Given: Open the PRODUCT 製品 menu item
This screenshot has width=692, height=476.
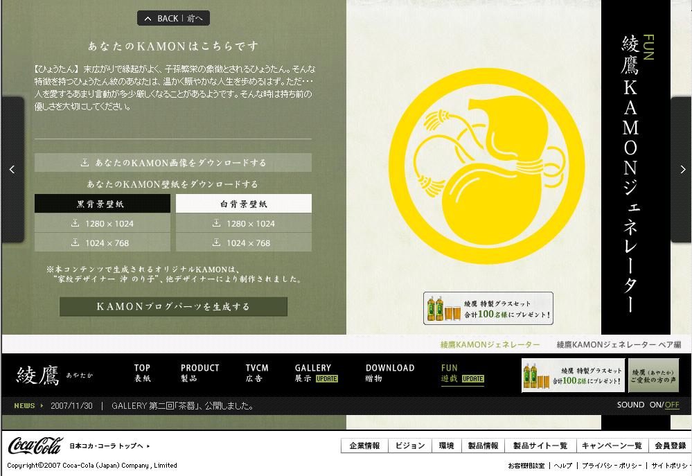Looking at the screenshot, I should pos(200,373).
